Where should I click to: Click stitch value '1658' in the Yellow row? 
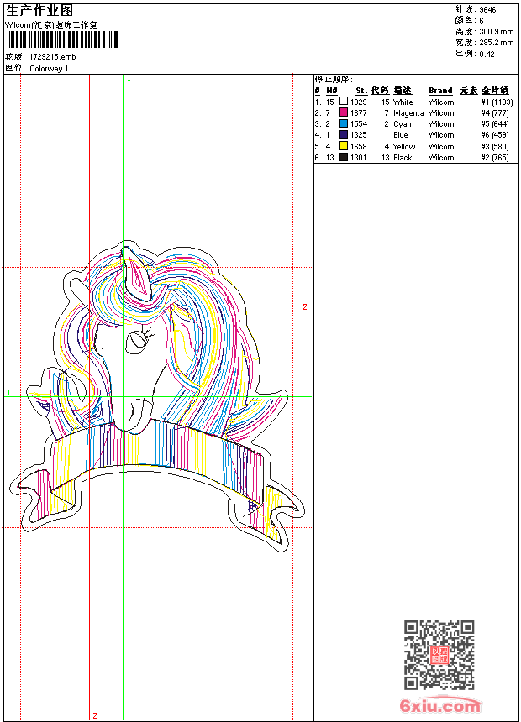click(359, 147)
